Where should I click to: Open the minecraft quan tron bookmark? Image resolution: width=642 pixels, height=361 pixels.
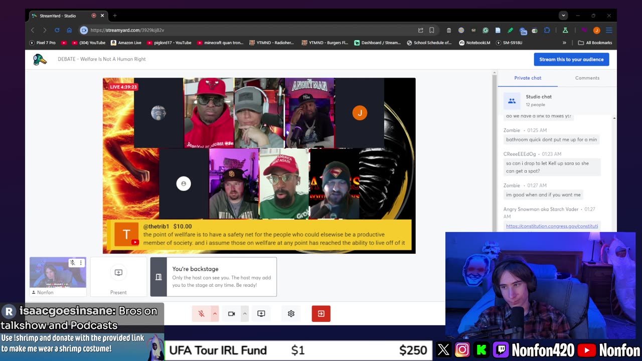click(220, 43)
